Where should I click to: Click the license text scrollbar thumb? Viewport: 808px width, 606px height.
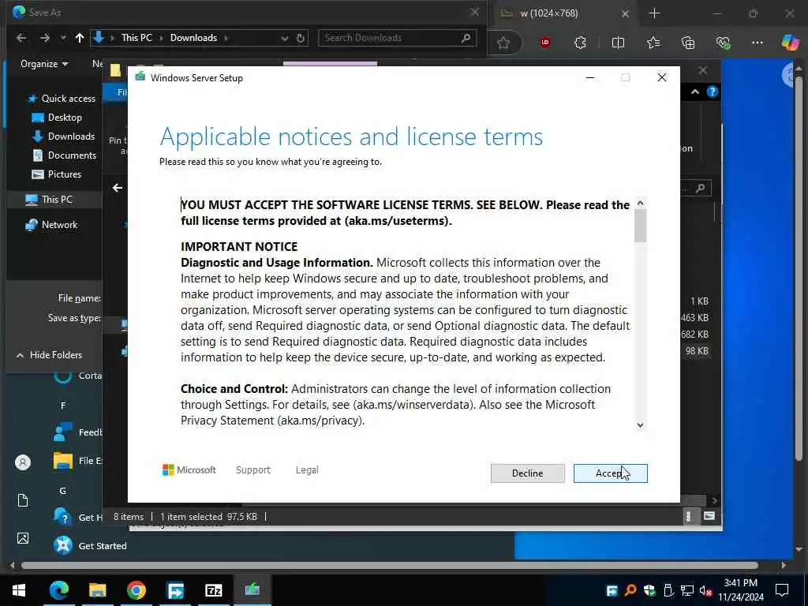coord(640,226)
